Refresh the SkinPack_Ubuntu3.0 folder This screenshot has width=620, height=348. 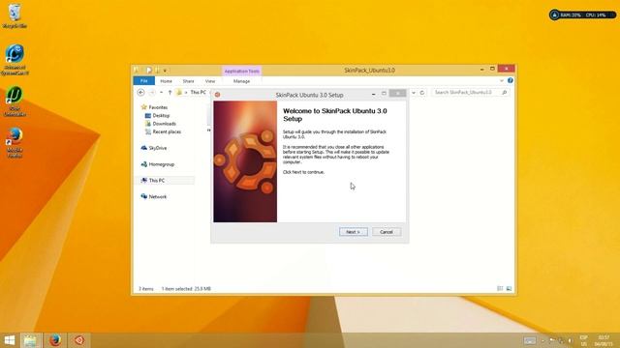[x=422, y=93]
